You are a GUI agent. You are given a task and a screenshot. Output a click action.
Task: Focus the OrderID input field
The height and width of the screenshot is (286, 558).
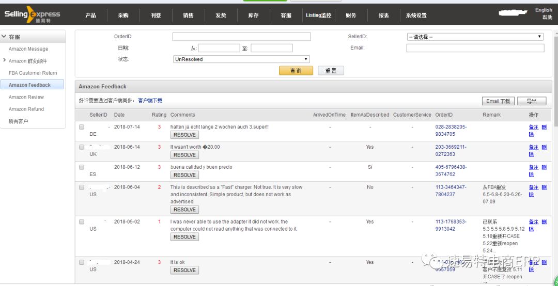(x=241, y=37)
